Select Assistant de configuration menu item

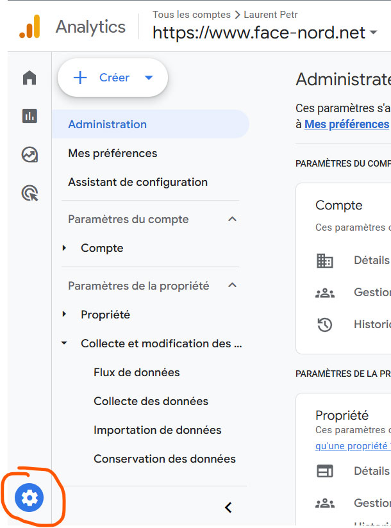click(x=138, y=182)
